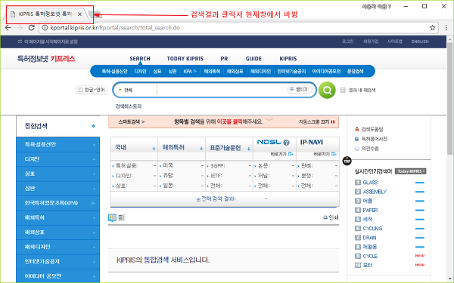454x283 pixels.
Task: Toggle the 한글-영어 checkbox
Action: tap(80, 90)
